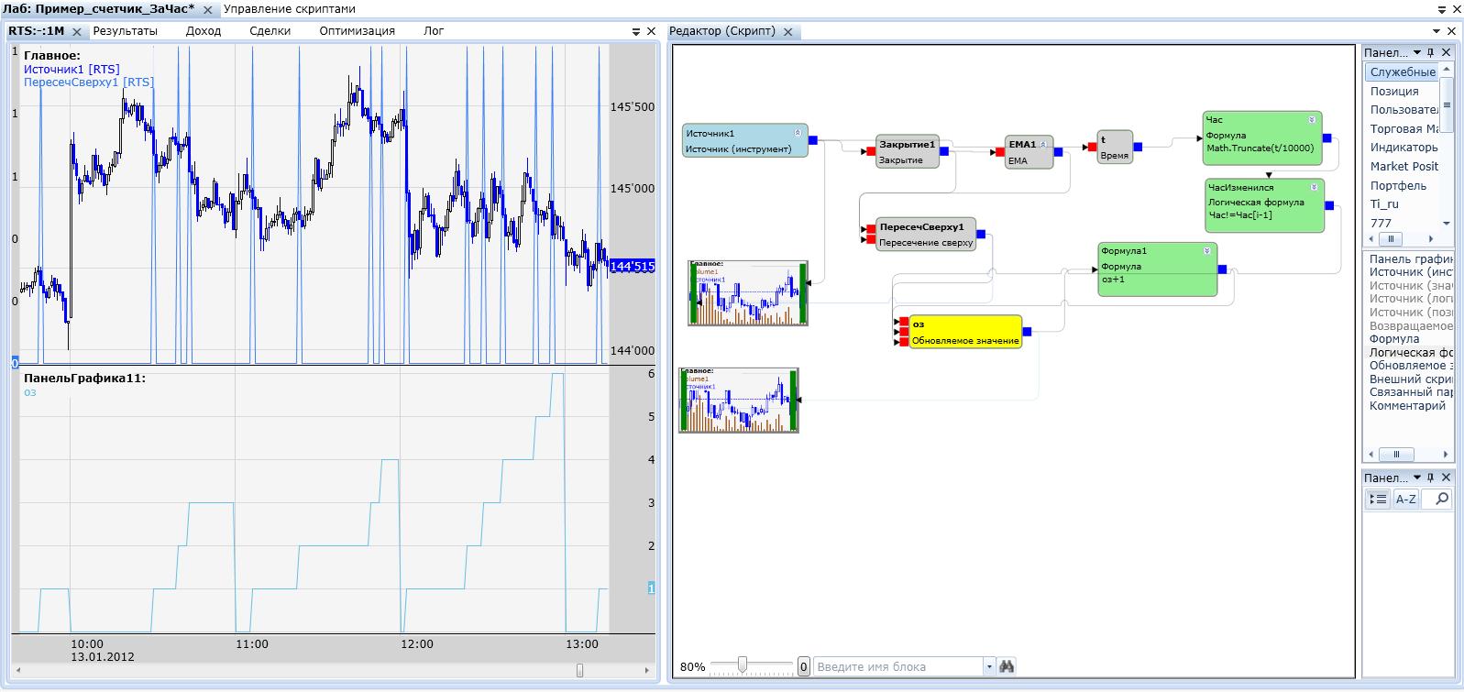Viewport: 1464px width, 692px height.
Task: Click the magnifier search icon in properties panel
Action: tap(1441, 499)
